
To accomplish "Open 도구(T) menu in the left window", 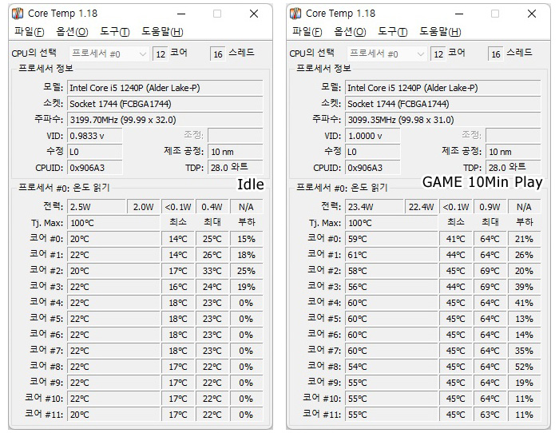I will (x=114, y=32).
